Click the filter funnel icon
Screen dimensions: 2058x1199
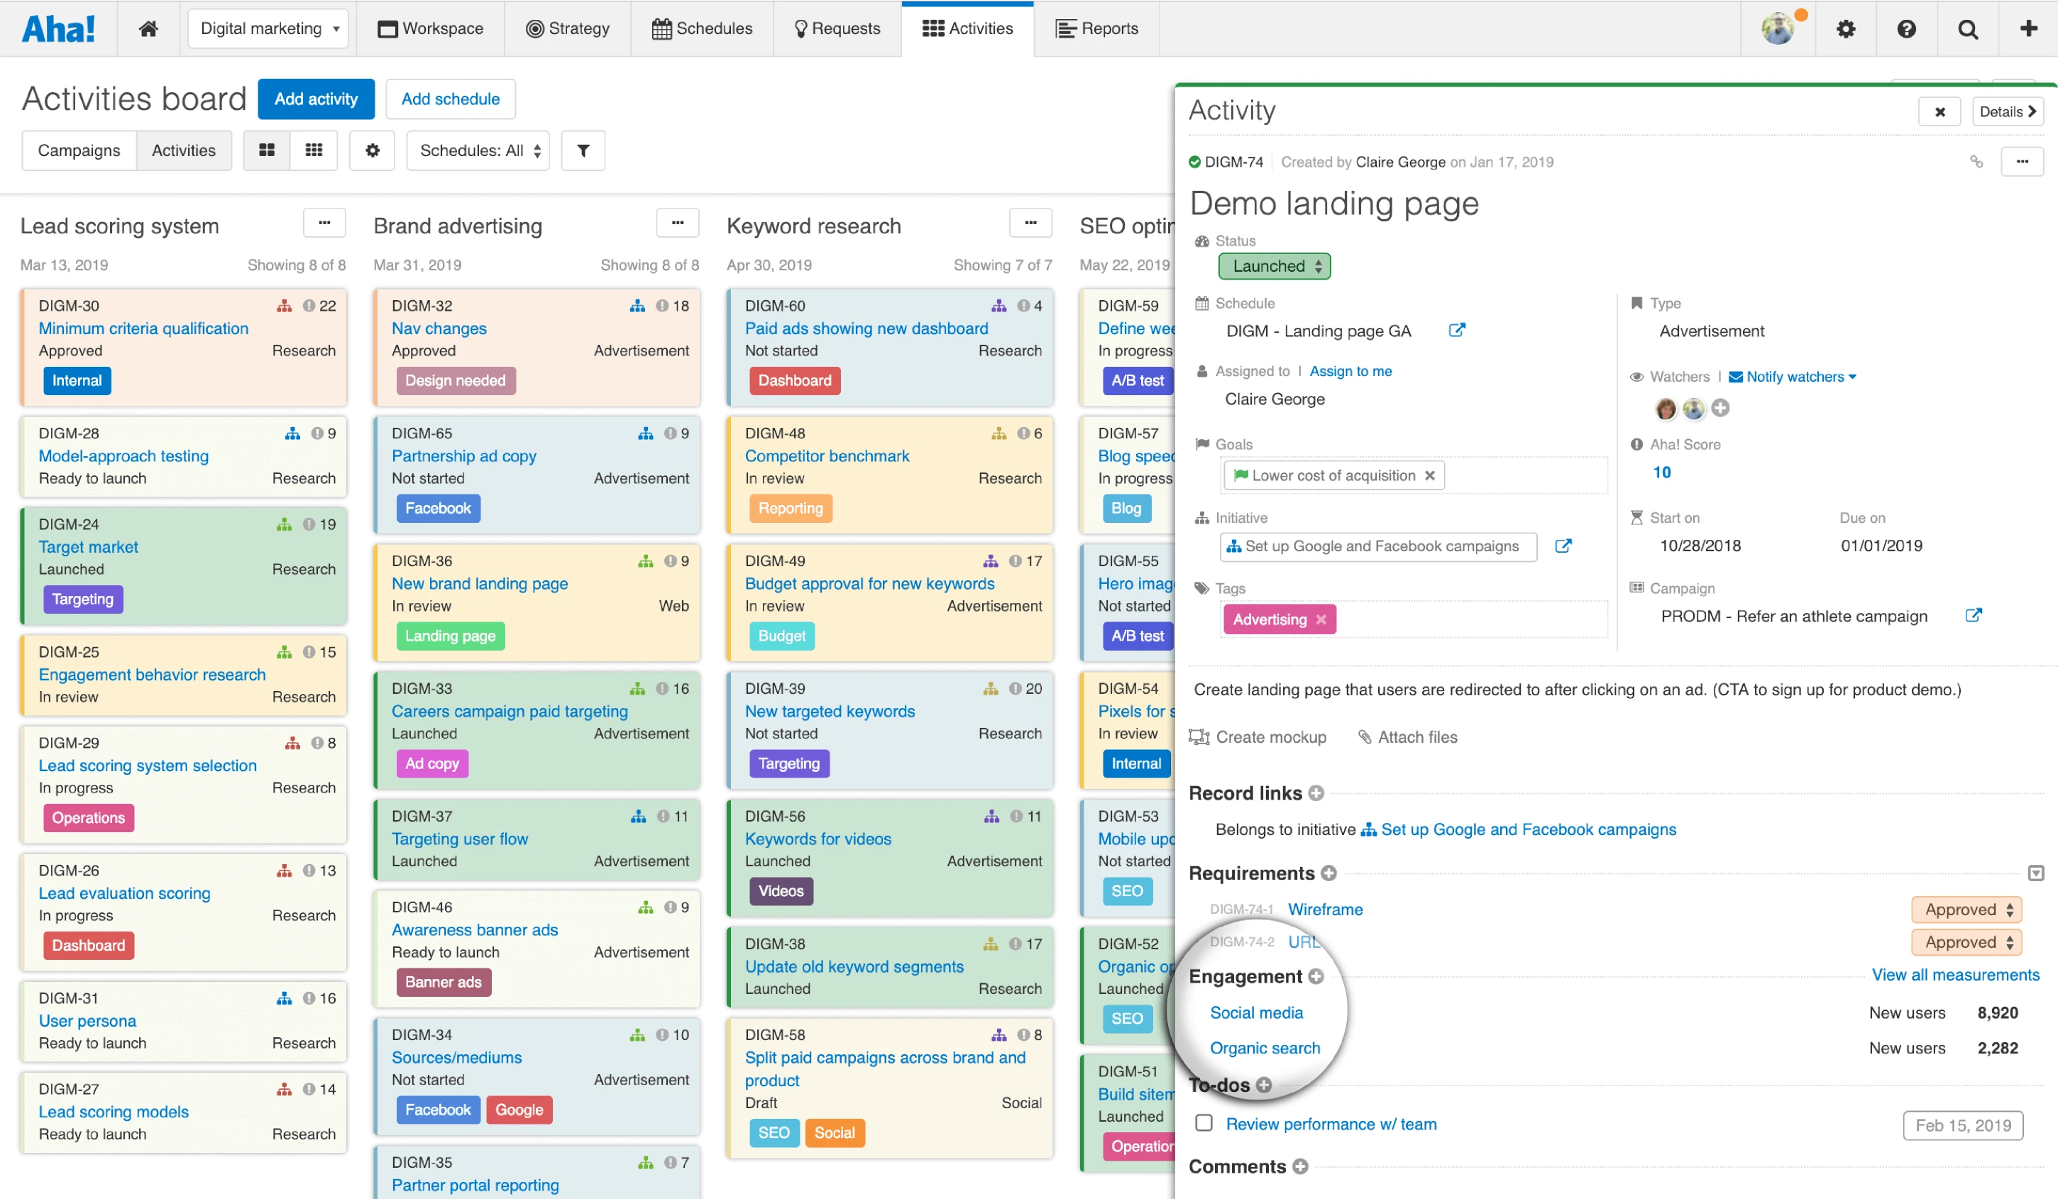click(x=583, y=150)
